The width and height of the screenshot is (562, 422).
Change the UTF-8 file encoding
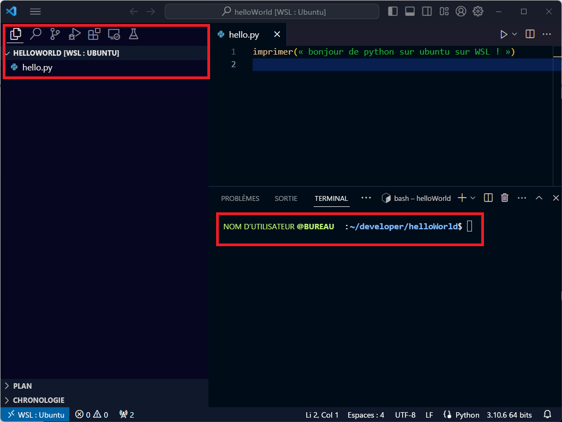pyautogui.click(x=405, y=415)
